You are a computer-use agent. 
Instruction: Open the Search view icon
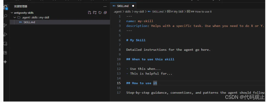click(5, 16)
